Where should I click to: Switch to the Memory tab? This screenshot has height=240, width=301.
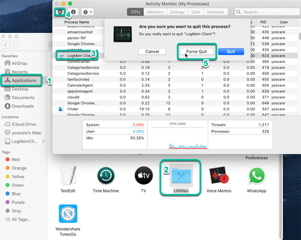pos(155,12)
